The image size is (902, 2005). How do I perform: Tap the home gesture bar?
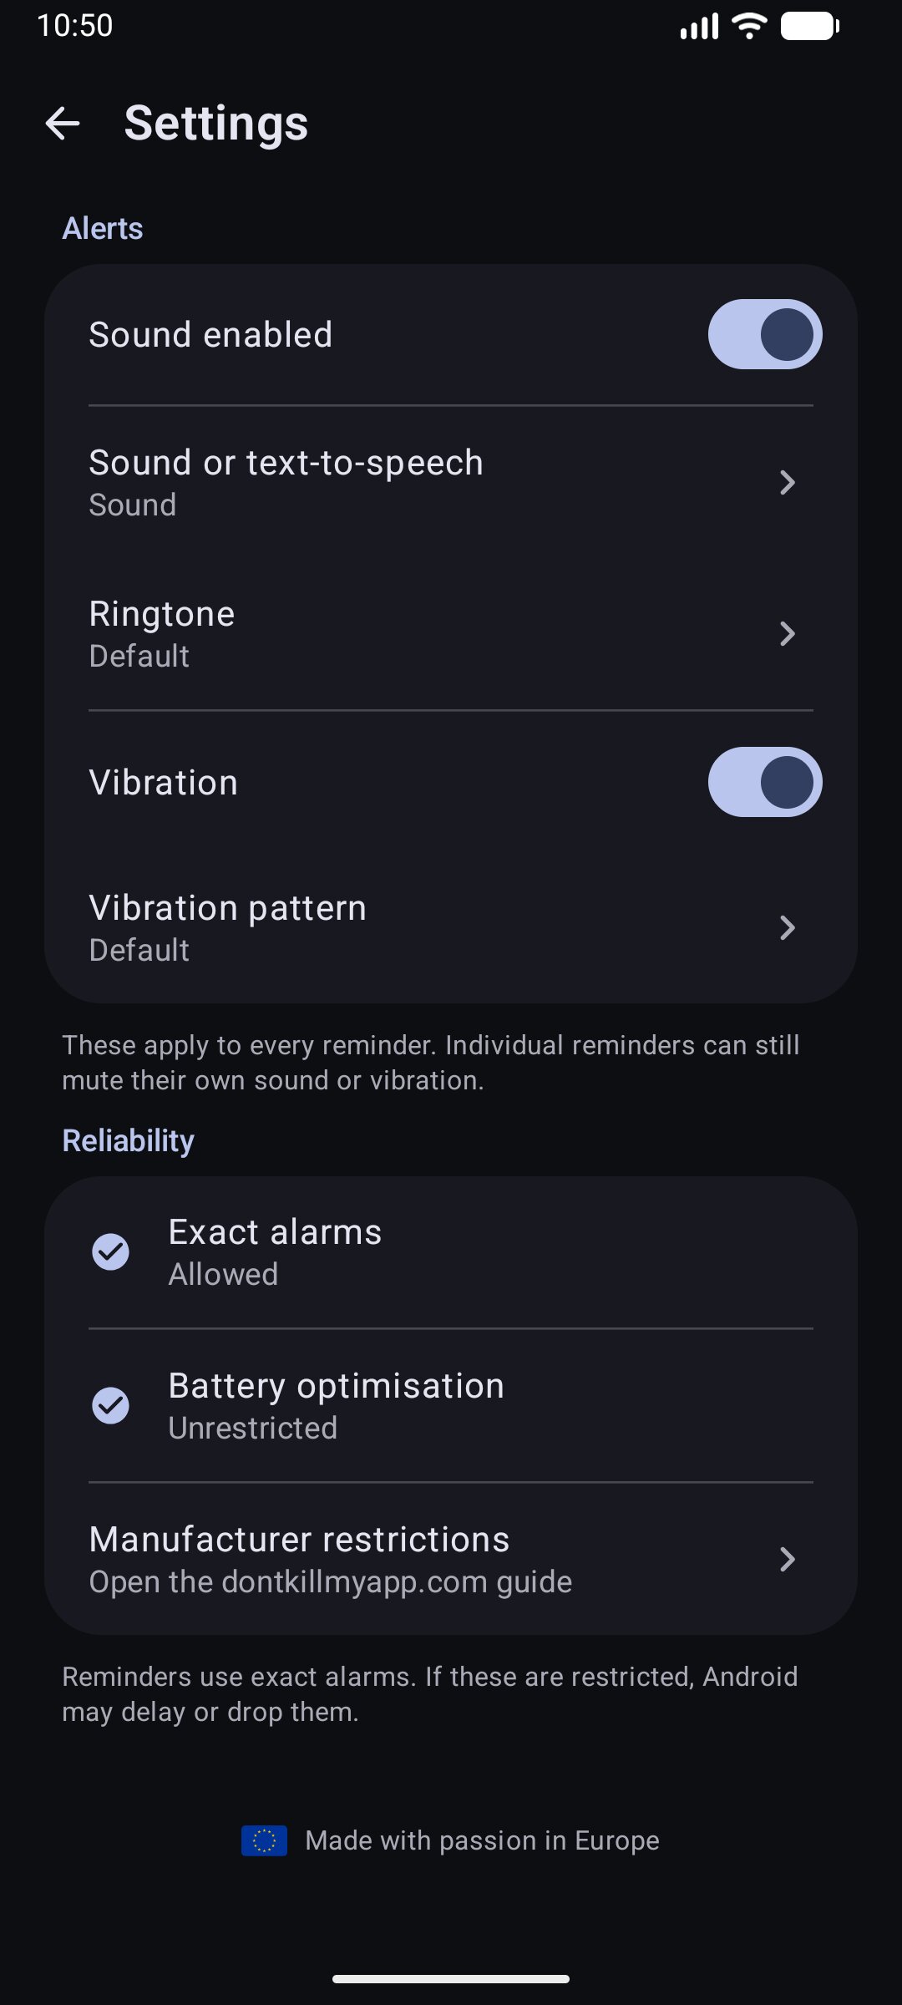coord(451,1978)
